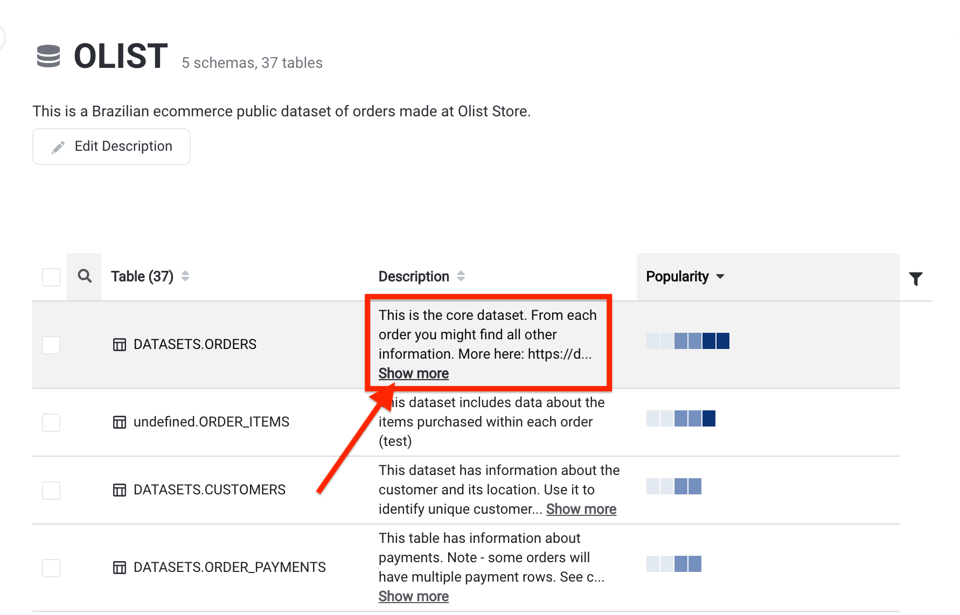Viewport: 960px width, 615px height.
Task: Click the ORDER_ITEMS description text
Action: 490,422
